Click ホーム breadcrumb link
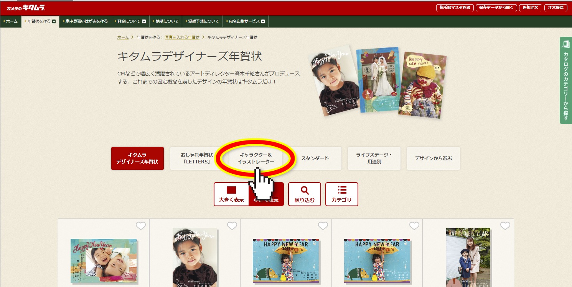Image resolution: width=572 pixels, height=287 pixels. (x=123, y=38)
